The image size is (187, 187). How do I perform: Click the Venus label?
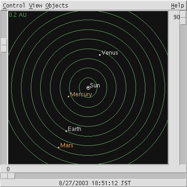point(110,53)
